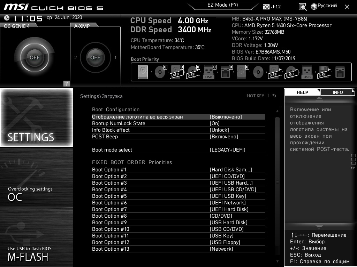Screen dimensions: 357x267
Task: Switch to the HELP tab
Action: (302, 92)
